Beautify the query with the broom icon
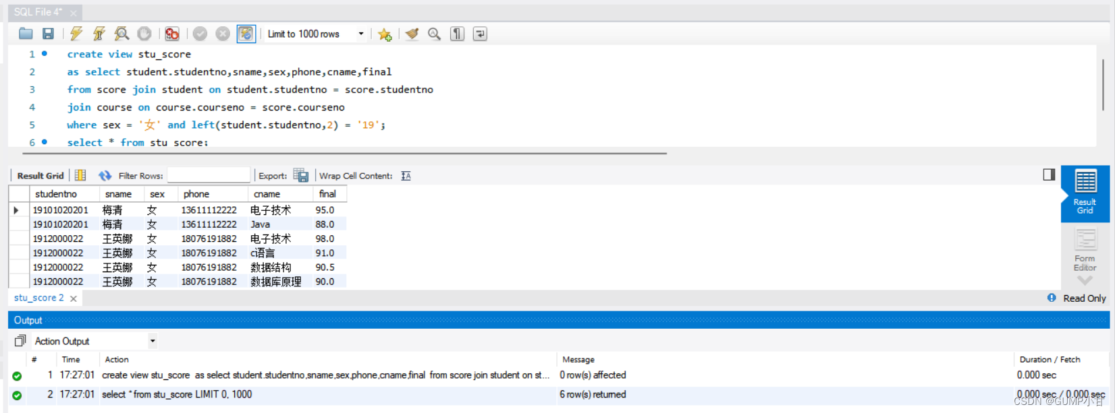 (412, 34)
